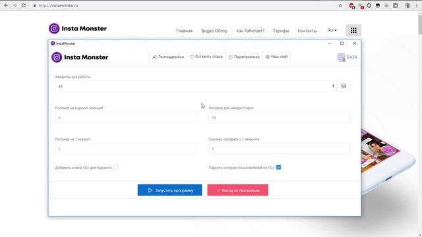Click Оставить отзыв toolbar button
Viewport: 422px width, 237px height.
tap(206, 57)
